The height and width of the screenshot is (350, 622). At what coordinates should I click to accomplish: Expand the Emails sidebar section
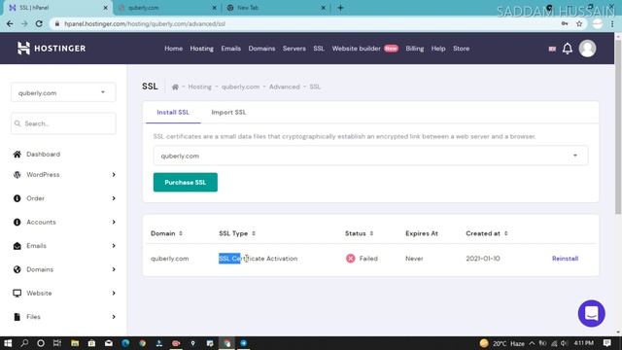tap(114, 246)
